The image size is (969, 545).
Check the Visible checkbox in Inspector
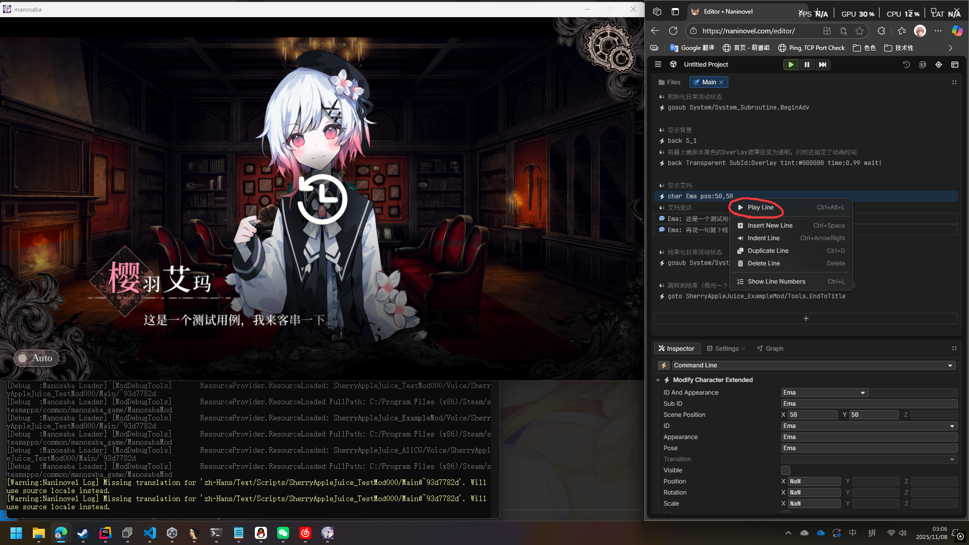click(x=786, y=470)
